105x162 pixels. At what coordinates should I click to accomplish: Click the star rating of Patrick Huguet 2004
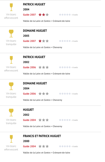[43, 15]
